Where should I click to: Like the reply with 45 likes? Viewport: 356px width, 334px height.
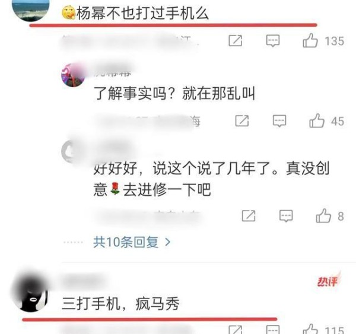click(316, 121)
